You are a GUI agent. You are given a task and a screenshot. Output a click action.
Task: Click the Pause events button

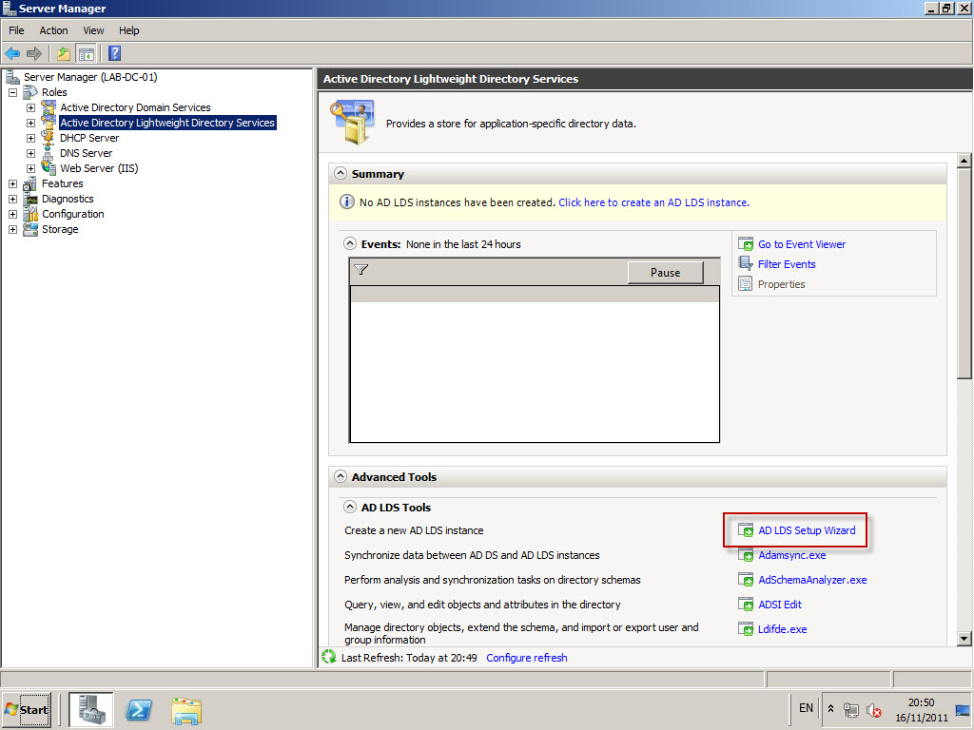(x=665, y=273)
